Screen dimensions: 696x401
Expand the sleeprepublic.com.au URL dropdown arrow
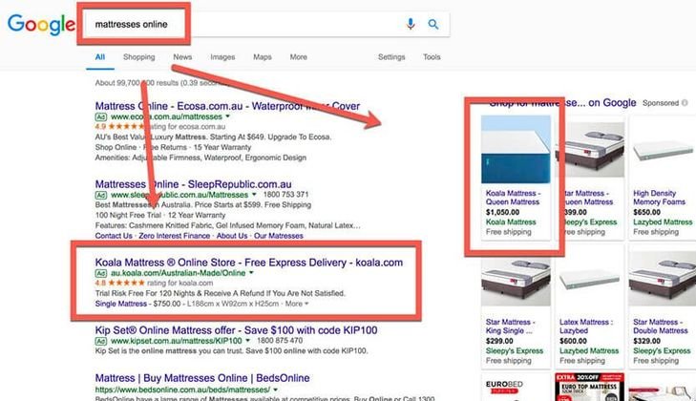254,195
